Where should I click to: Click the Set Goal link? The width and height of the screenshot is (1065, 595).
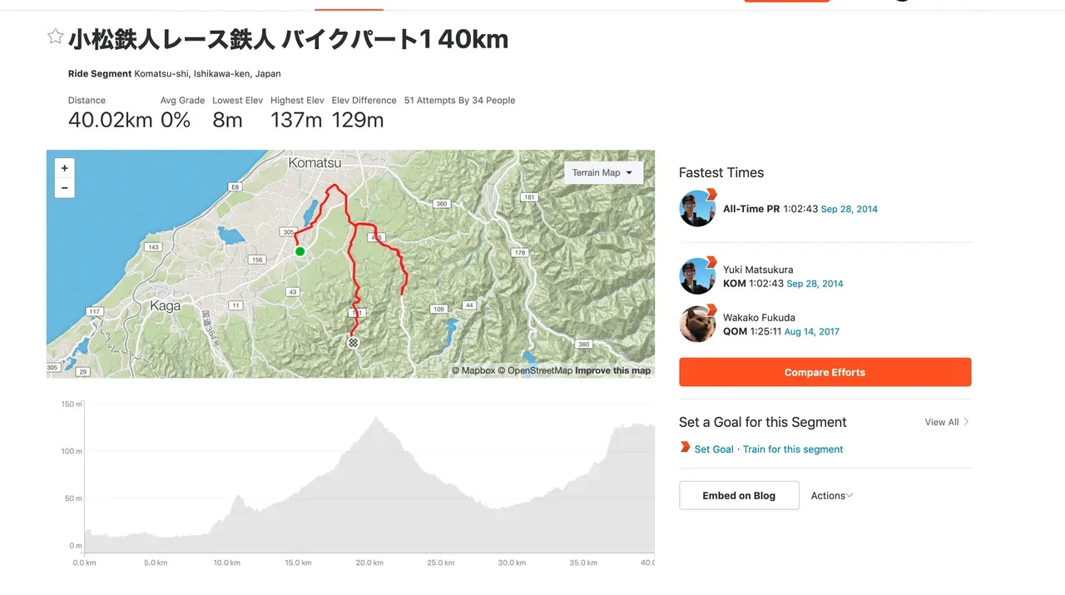pos(714,449)
